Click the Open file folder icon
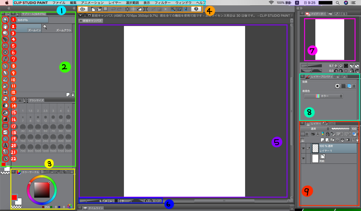 [x=99, y=9]
